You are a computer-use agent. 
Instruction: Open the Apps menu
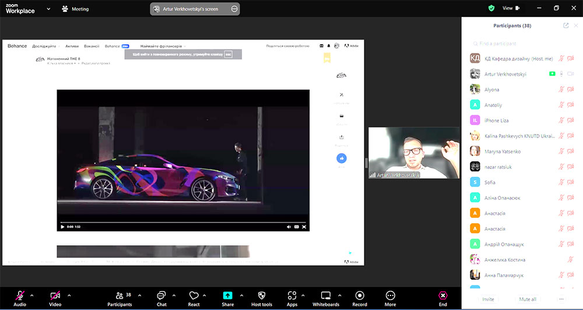292,298
